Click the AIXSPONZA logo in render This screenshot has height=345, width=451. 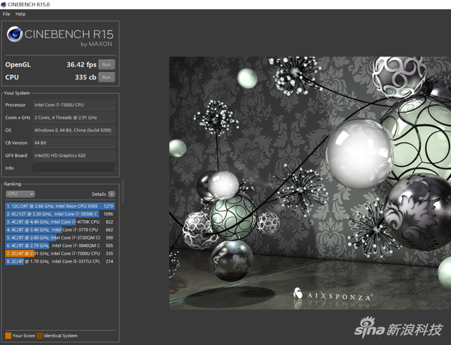(333, 295)
